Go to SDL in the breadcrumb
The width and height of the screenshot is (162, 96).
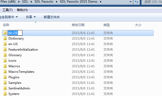(x=25, y=2)
